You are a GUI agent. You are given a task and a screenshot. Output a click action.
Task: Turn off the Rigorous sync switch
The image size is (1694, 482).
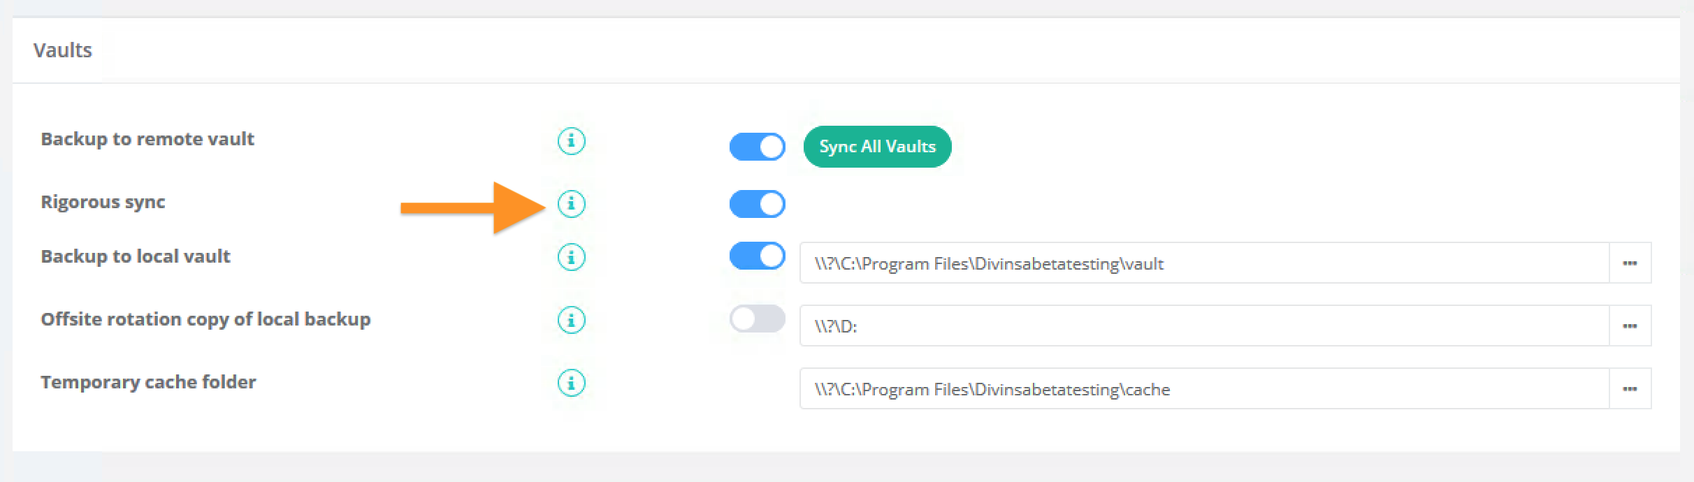click(758, 204)
